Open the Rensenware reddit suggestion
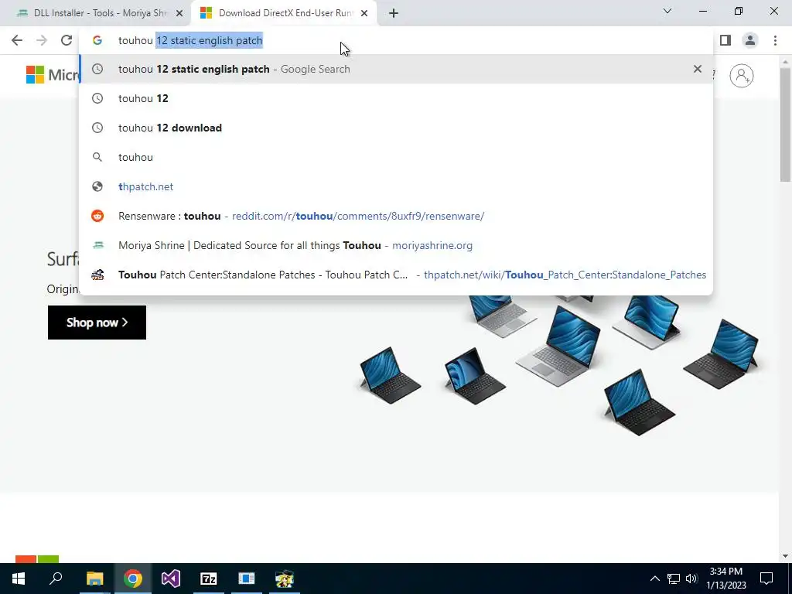792x594 pixels. (396, 216)
